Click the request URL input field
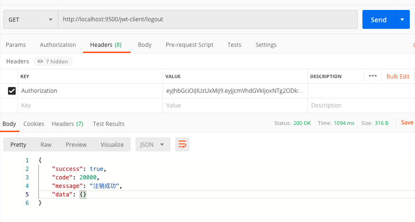 tap(207, 20)
